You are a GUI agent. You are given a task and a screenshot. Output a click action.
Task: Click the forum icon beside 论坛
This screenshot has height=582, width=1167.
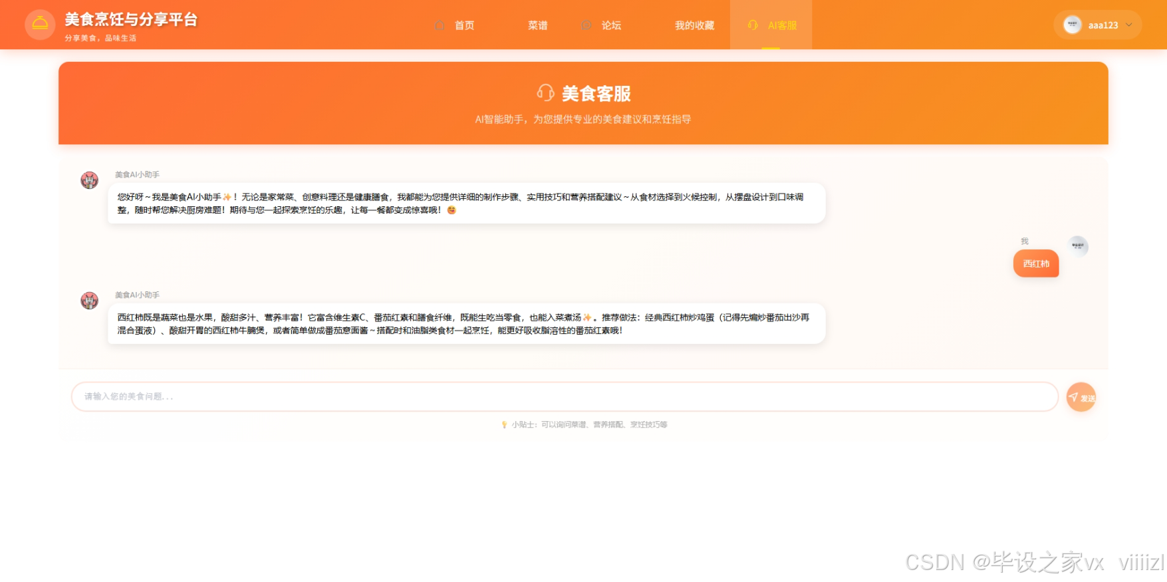[x=586, y=25]
